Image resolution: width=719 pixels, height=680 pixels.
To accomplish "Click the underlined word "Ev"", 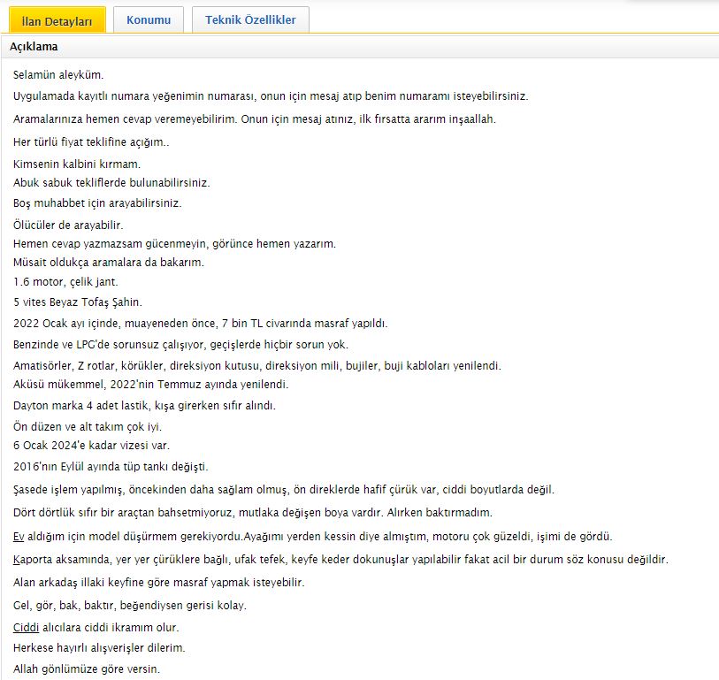I will coord(19,537).
